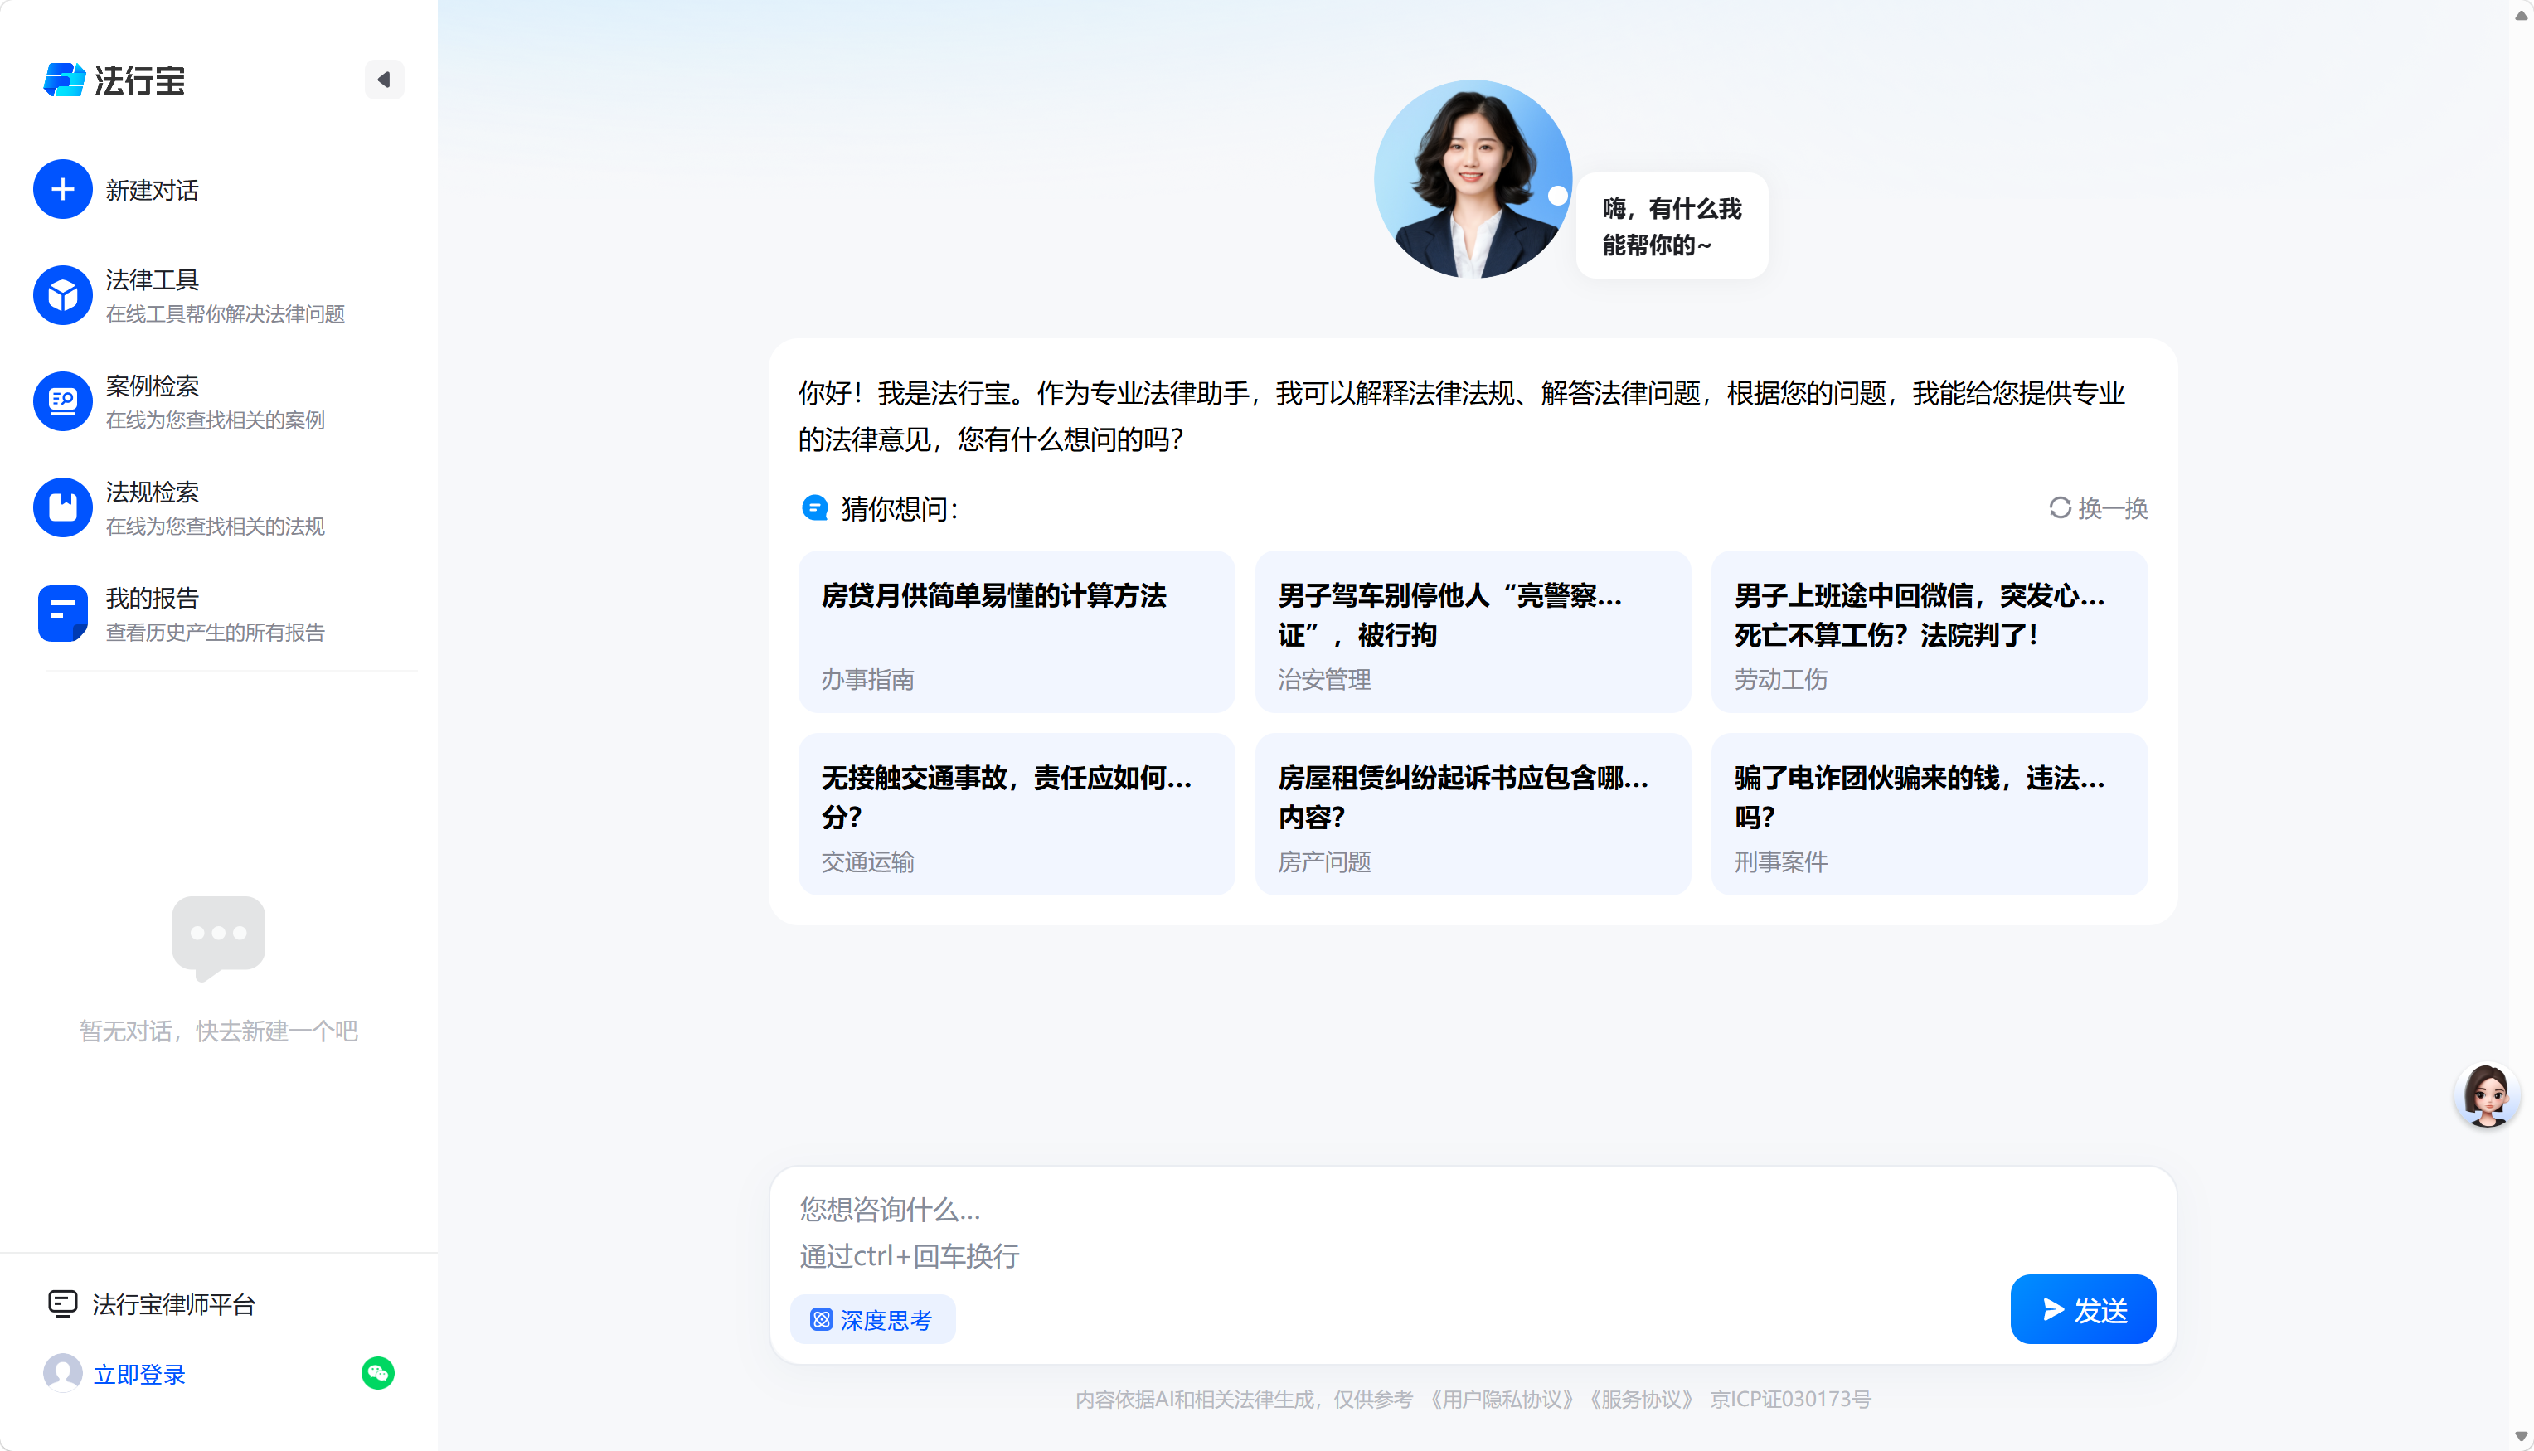Select the 无接触交通事故 suggestion card
Screen dimensions: 2534x1451
1017,814
